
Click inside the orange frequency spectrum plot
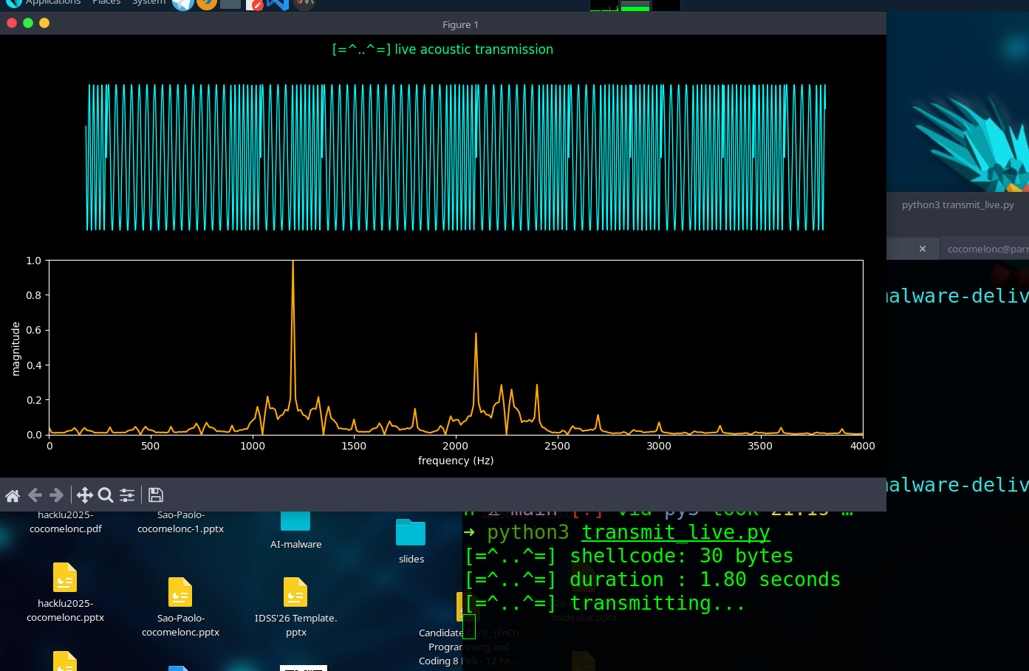456,348
